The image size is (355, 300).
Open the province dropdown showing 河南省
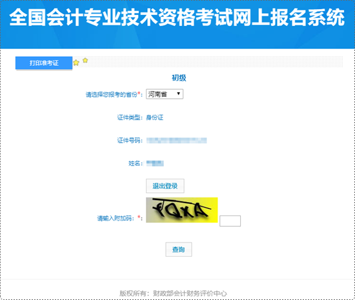pos(165,94)
